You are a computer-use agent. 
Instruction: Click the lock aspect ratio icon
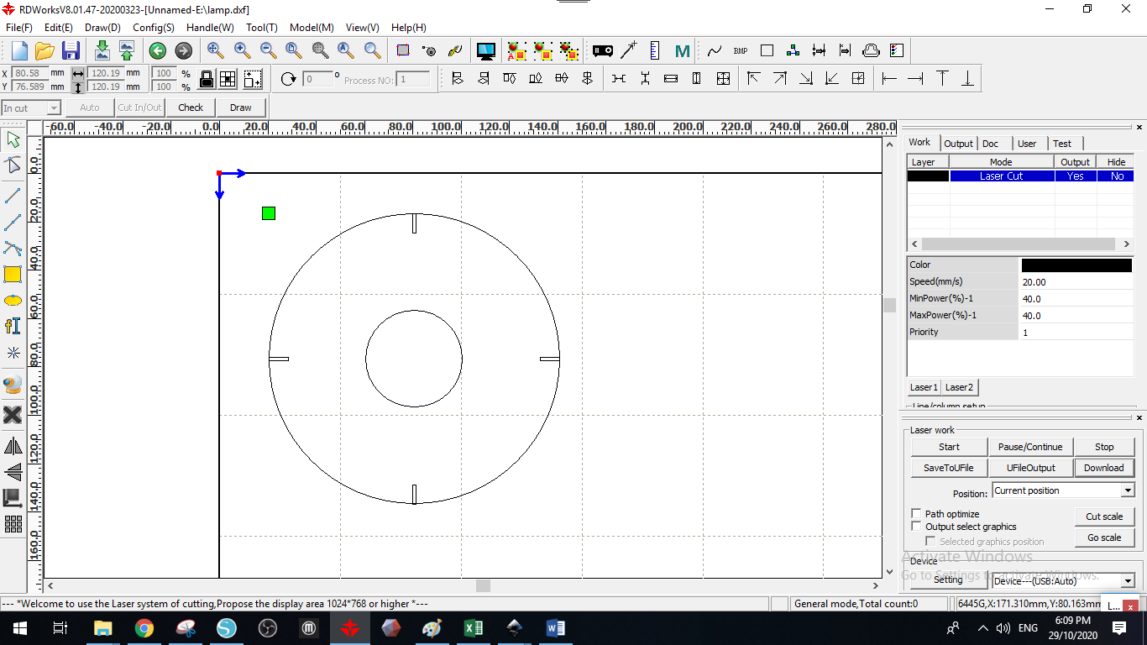click(x=207, y=80)
